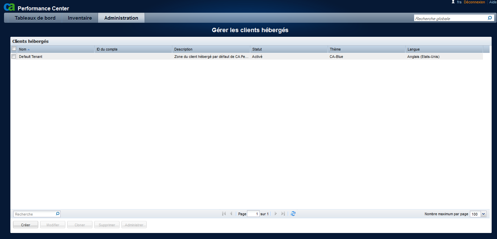This screenshot has width=497, height=239.
Task: Click the Supprimer button
Action: click(107, 225)
